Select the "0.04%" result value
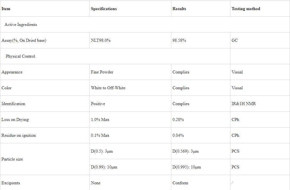The width and height of the screenshot is (290, 190). [x=178, y=135]
